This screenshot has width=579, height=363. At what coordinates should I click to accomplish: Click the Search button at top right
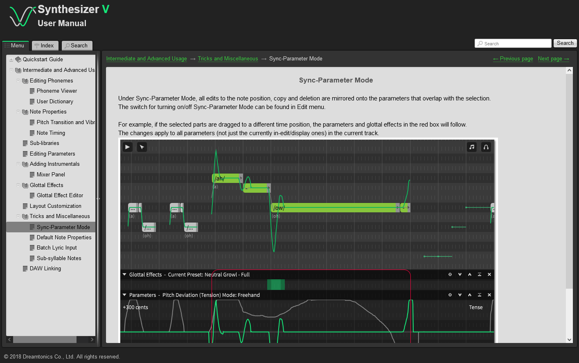coord(565,43)
